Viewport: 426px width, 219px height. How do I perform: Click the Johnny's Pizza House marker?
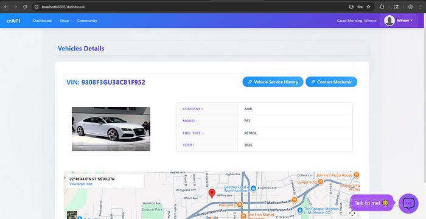point(357,175)
